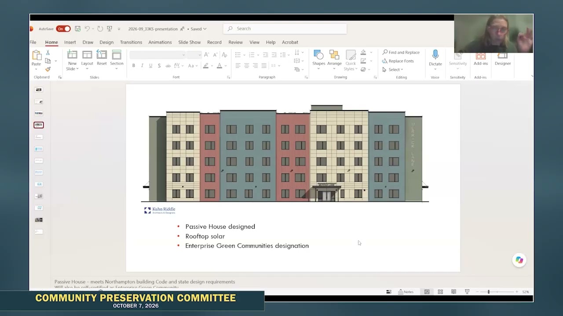The image size is (563, 316).
Task: Expand the Select dropdown in Editing
Action: click(x=393, y=69)
